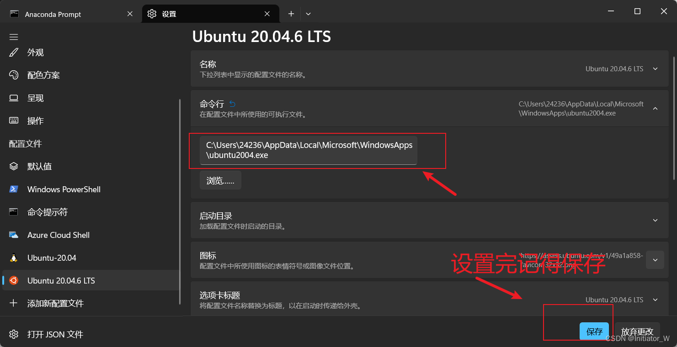Click the Windows PowerShell profile icon

(14, 189)
